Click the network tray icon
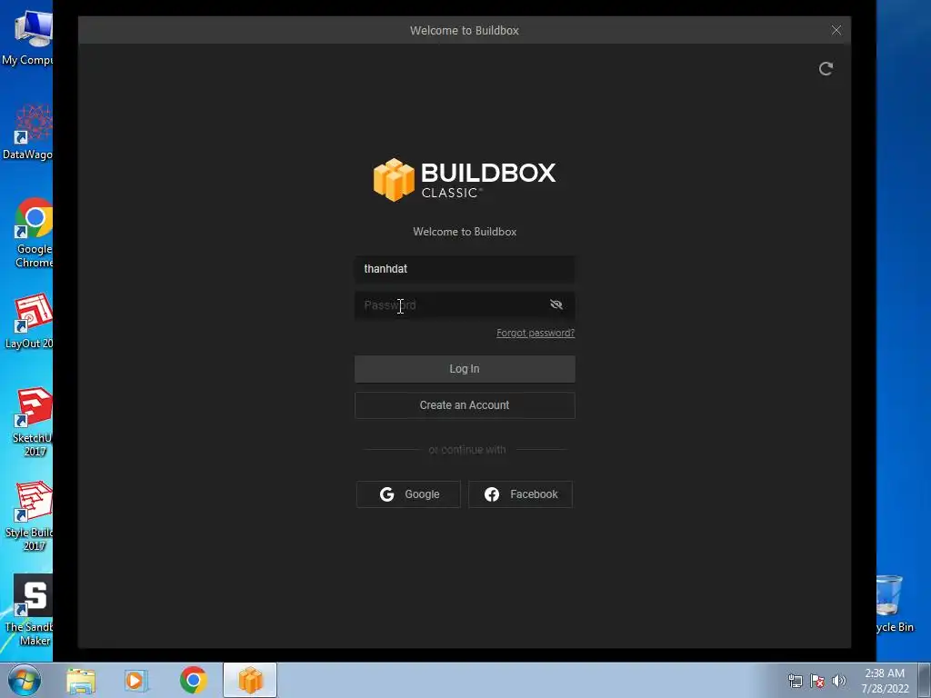Viewport: 931px width, 698px height. tap(795, 681)
